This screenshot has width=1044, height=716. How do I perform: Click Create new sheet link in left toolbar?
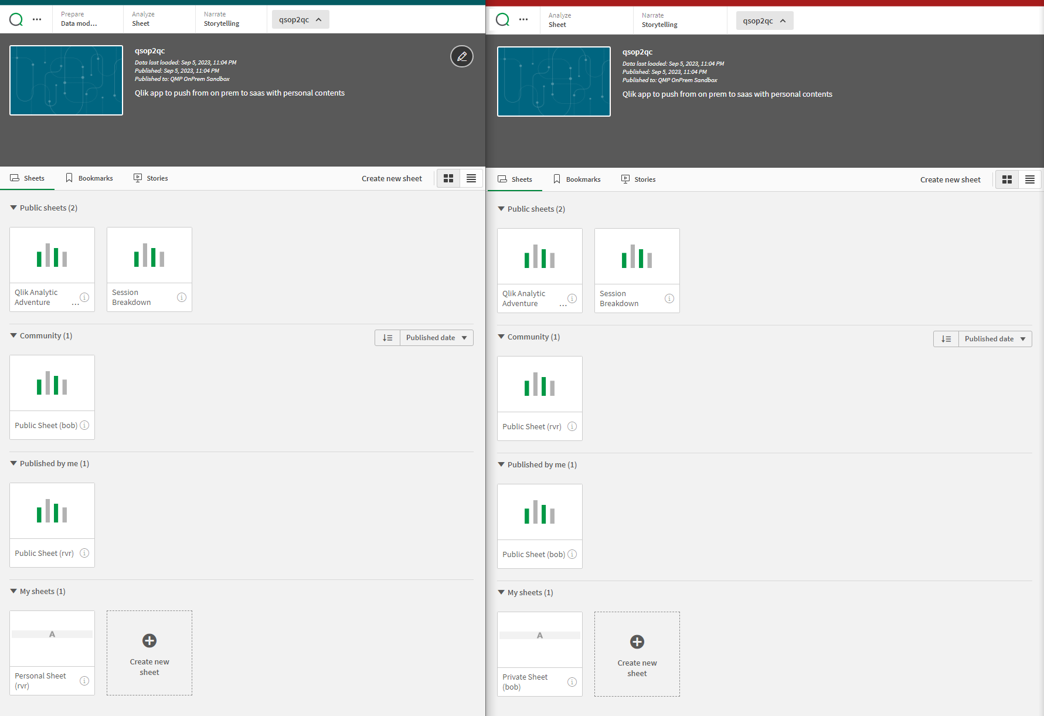coord(392,178)
